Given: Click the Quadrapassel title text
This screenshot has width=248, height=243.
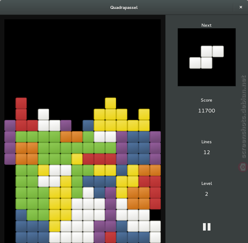Looking at the screenshot, I should point(124,7).
